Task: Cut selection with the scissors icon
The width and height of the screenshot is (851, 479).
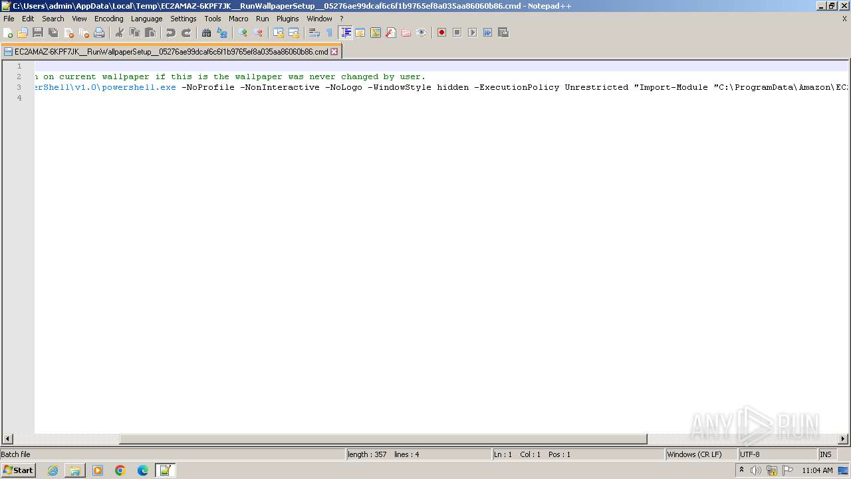Action: click(120, 33)
